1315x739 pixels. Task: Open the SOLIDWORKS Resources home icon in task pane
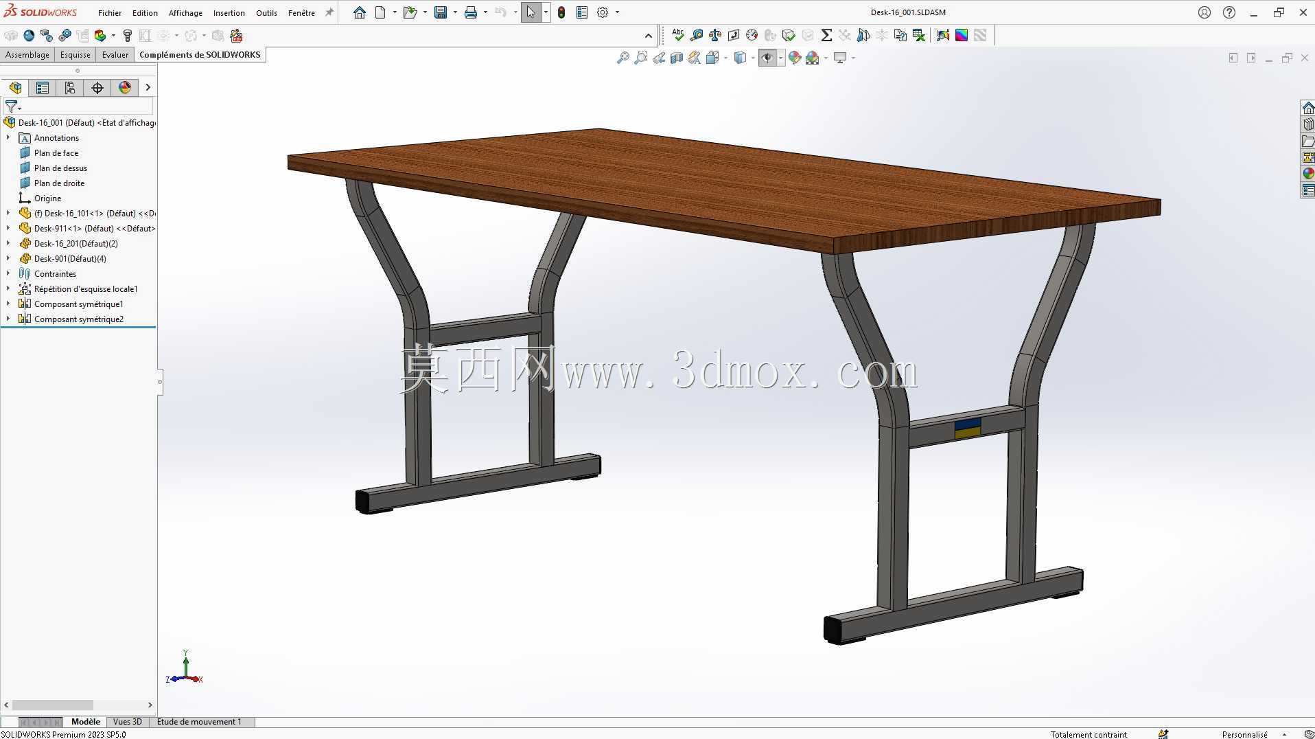pos(1308,108)
